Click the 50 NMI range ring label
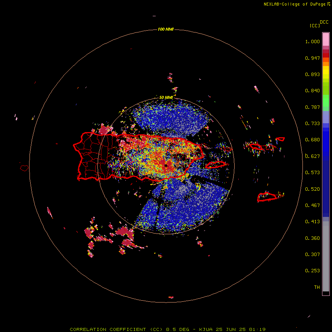The height and width of the screenshot is (332, 332). pyautogui.click(x=166, y=97)
